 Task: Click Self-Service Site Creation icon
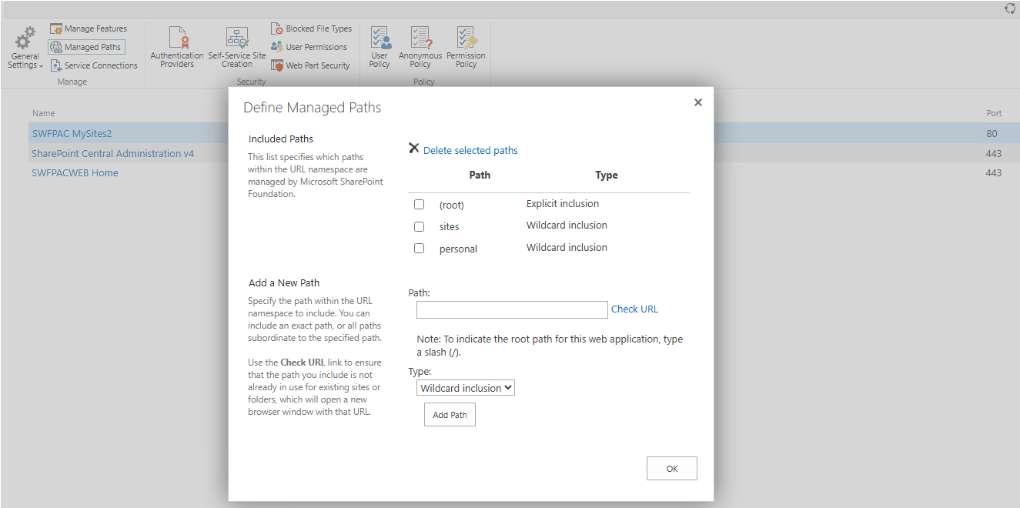(237, 38)
